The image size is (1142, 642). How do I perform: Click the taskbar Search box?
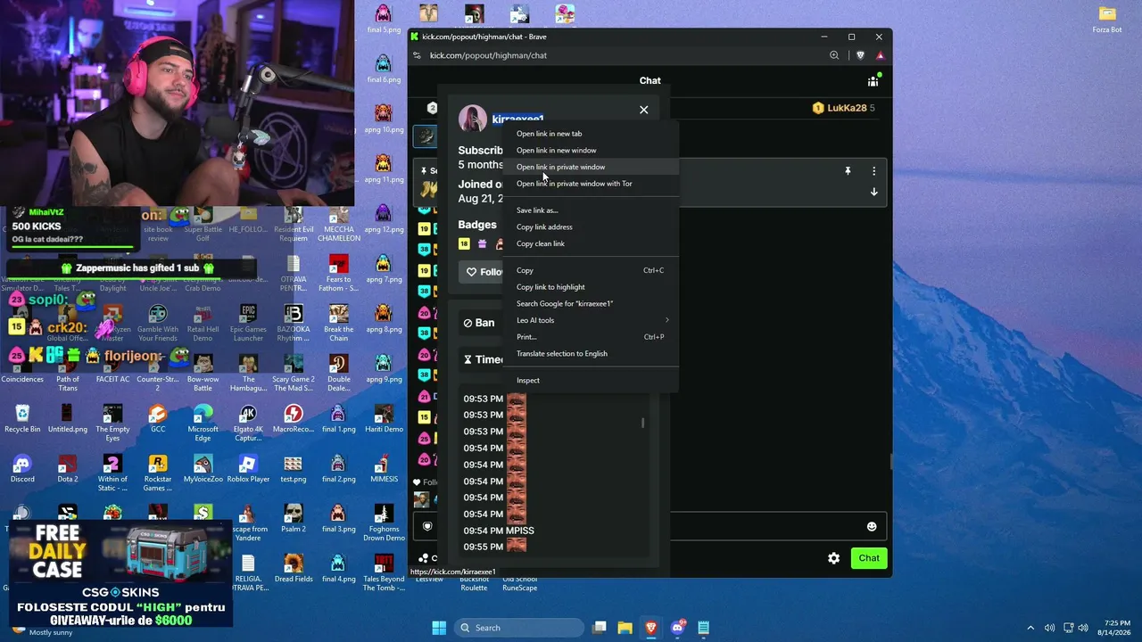click(517, 628)
